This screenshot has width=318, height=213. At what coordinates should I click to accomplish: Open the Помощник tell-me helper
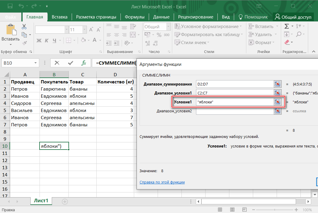point(253,17)
